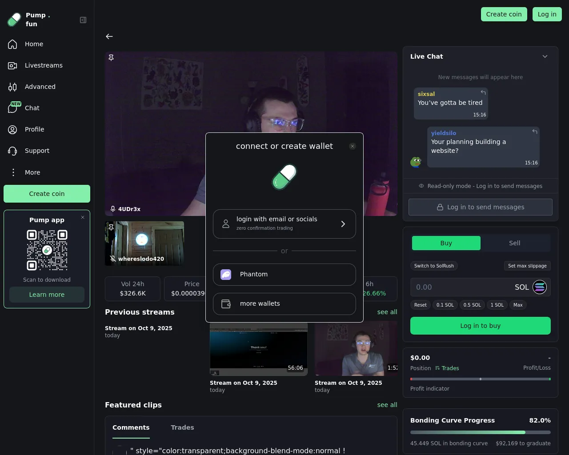The height and width of the screenshot is (455, 569).
Task: Select the Max amount preset
Action: (518, 305)
